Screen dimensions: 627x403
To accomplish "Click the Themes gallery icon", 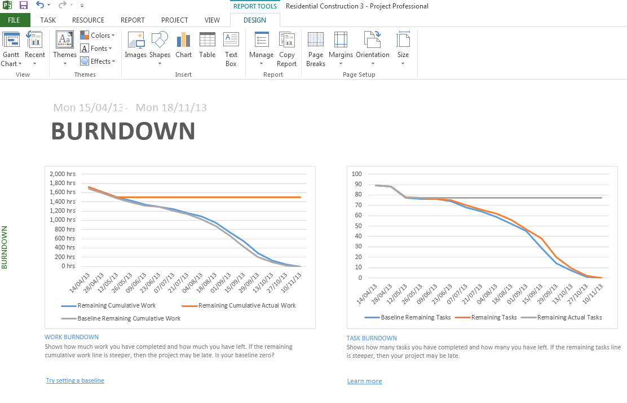I will coord(64,40).
